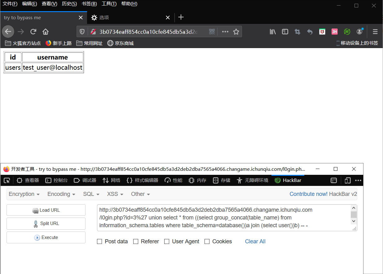Open 新手上路 bookmark
The height and width of the screenshot is (274, 383).
coord(59,43)
